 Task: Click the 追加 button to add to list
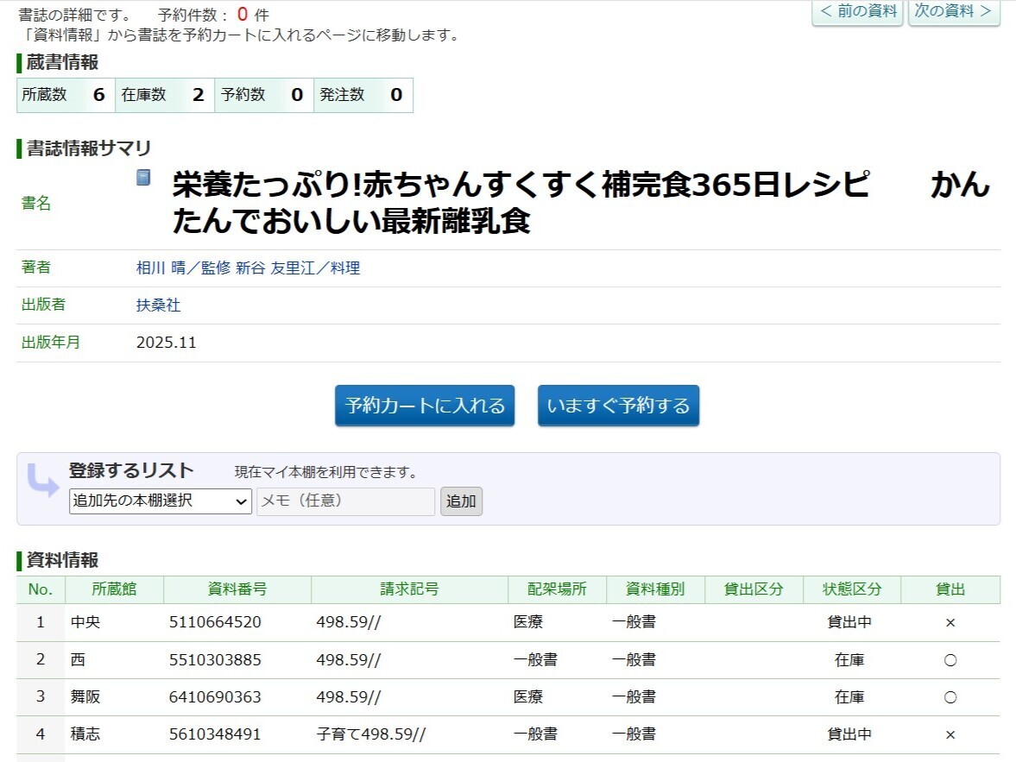[x=461, y=501]
